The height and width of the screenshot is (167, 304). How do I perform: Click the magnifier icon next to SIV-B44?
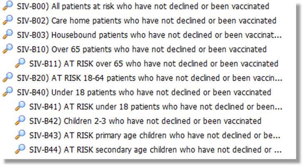[x=20, y=149]
